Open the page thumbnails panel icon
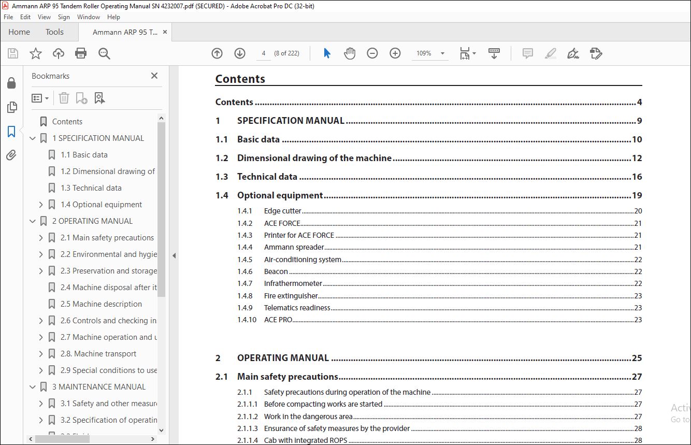Viewport: 691px width, 445px height. click(x=11, y=107)
